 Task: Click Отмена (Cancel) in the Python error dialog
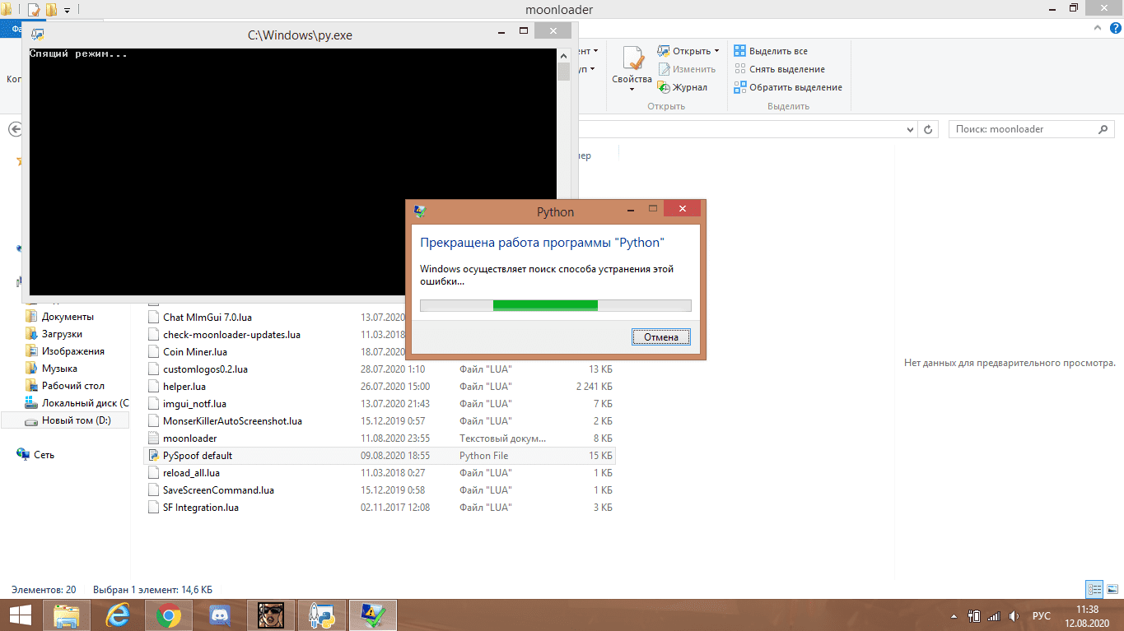661,336
